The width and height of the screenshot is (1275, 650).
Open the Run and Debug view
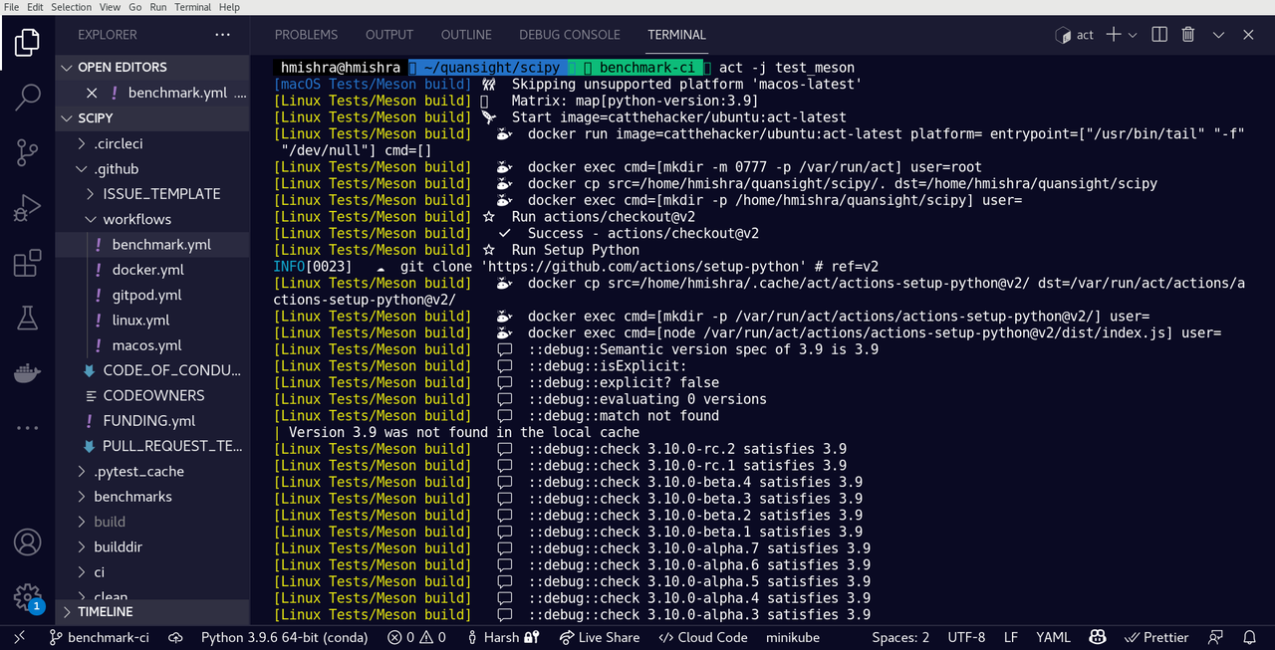pos(27,208)
